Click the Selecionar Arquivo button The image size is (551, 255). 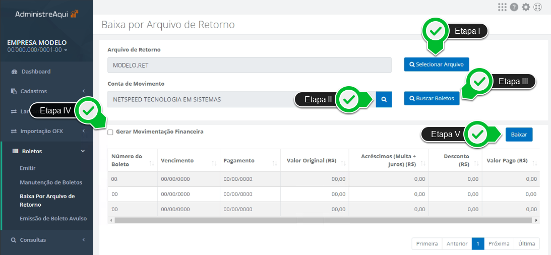click(x=437, y=65)
